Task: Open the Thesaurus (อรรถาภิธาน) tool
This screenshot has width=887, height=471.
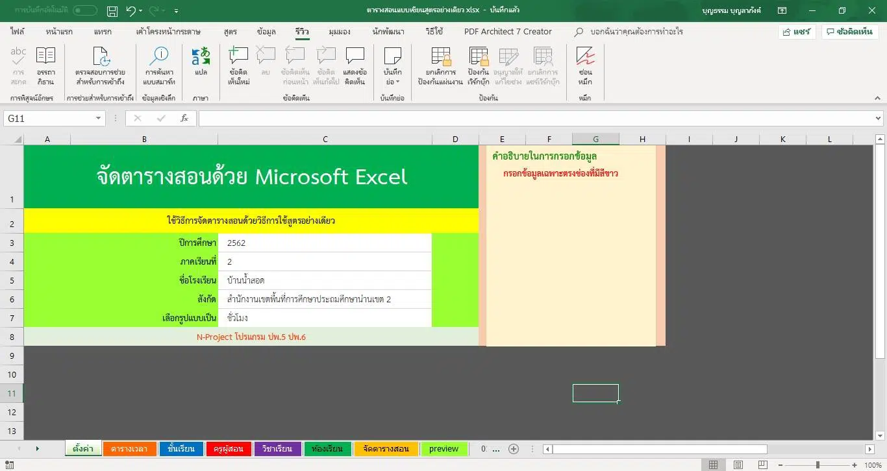Action: click(x=45, y=66)
